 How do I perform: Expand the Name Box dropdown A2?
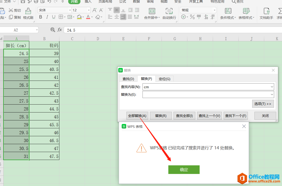37,30
